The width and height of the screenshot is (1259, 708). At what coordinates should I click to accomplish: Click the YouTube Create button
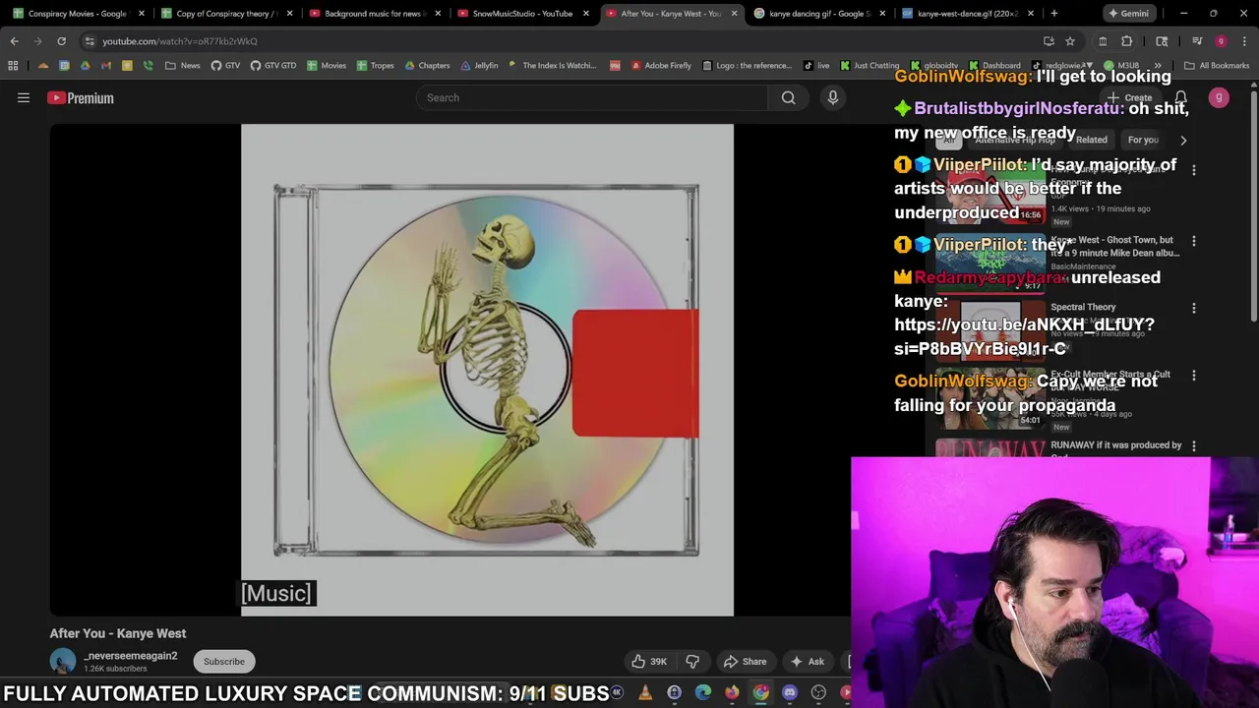pos(1128,97)
